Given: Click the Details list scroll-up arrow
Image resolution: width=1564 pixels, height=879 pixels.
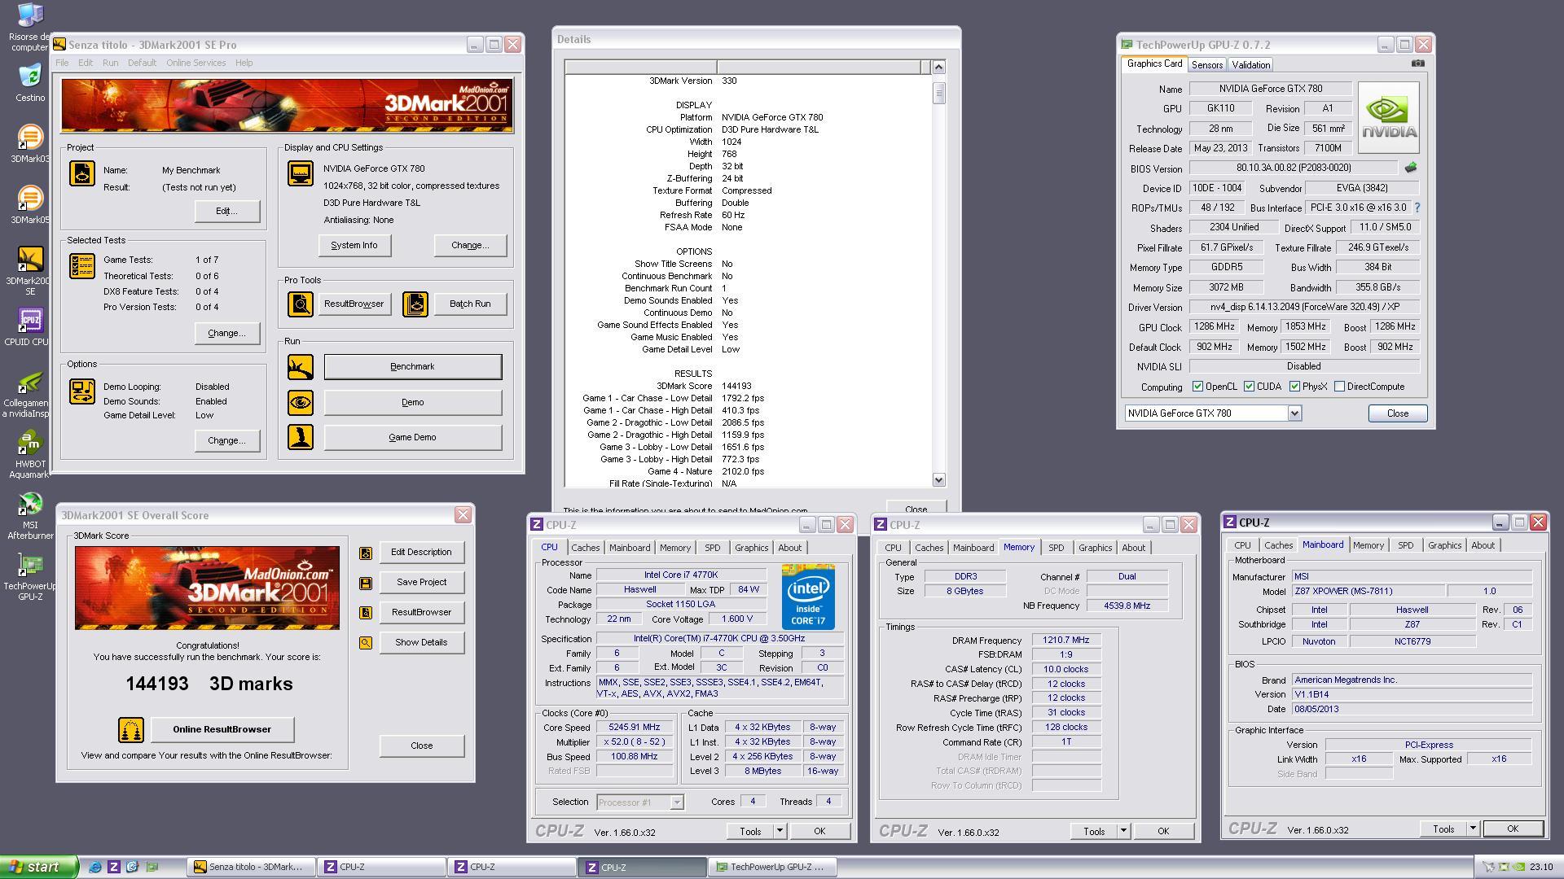Looking at the screenshot, I should (938, 68).
